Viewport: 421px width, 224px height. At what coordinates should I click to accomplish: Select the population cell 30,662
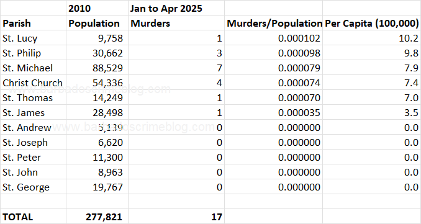pos(97,53)
